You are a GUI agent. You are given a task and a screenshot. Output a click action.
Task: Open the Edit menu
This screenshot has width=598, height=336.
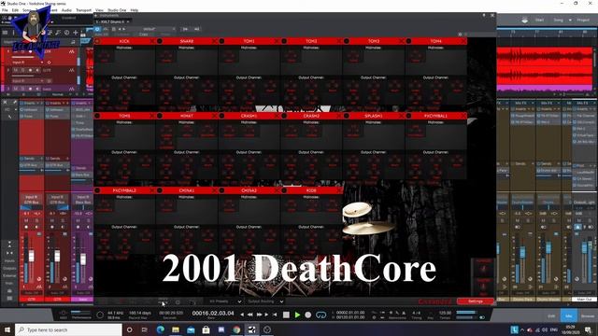tap(15, 10)
